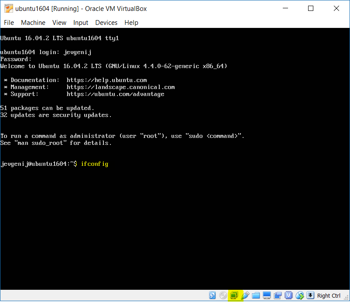
Task: Click the https://ubuntu.com/advantage support URL
Action: click(x=115, y=94)
